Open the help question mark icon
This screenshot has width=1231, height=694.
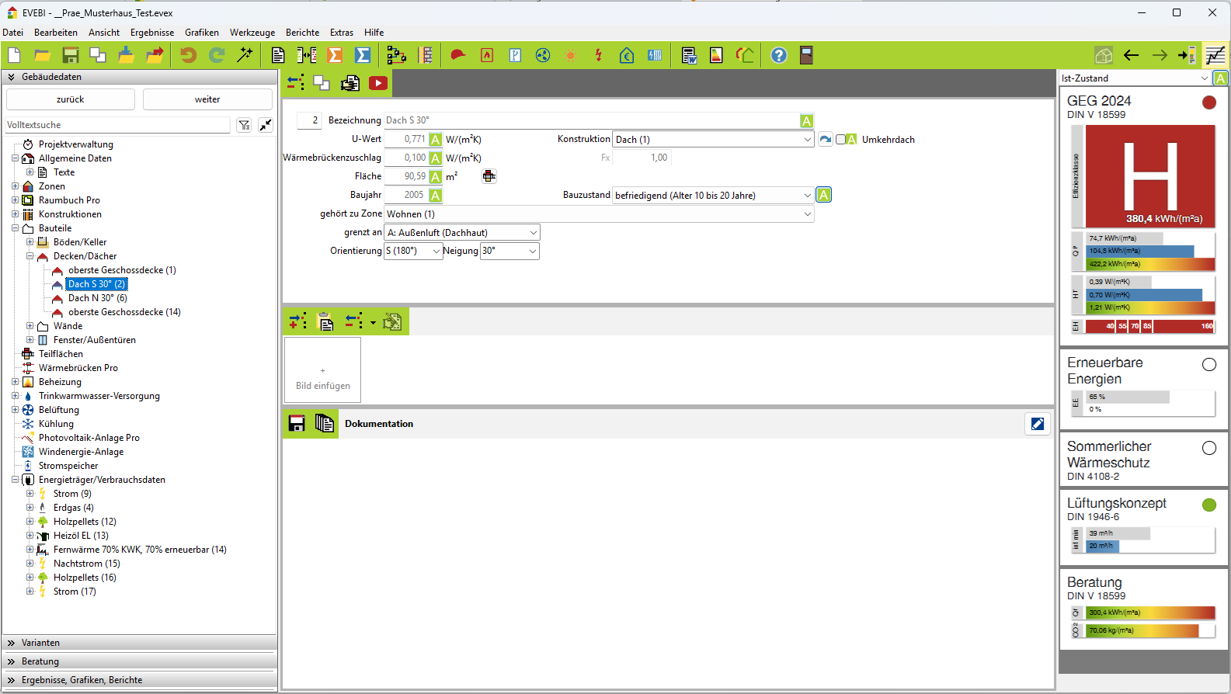(778, 55)
